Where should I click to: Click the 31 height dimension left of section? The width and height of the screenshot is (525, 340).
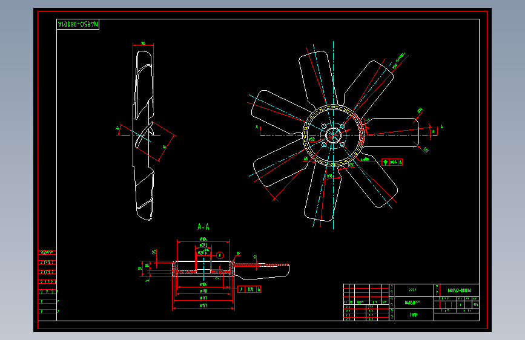[x=140, y=269]
